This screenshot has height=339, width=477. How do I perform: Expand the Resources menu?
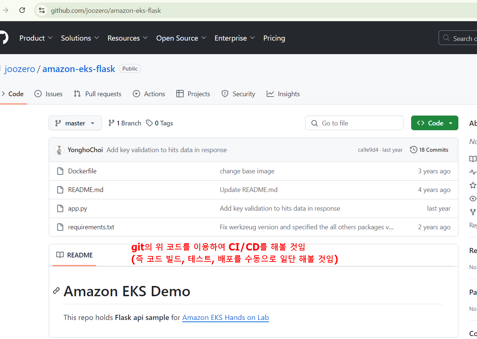[x=127, y=38]
